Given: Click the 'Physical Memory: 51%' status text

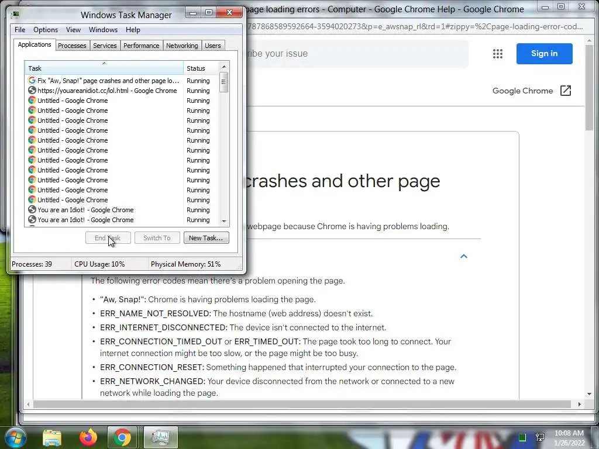Looking at the screenshot, I should point(185,264).
